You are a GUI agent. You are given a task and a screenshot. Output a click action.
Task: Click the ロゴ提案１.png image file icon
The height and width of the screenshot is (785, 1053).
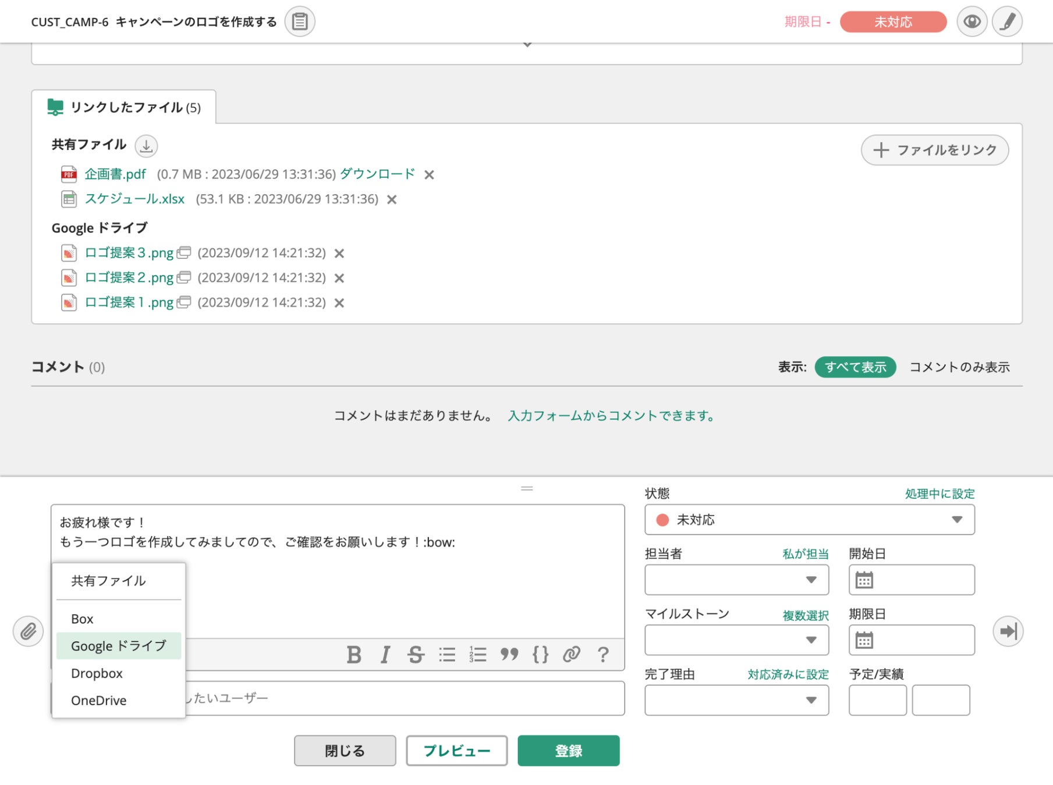[x=69, y=302]
